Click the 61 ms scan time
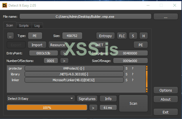Viewport: 182px width, 119px height. [108, 108]
